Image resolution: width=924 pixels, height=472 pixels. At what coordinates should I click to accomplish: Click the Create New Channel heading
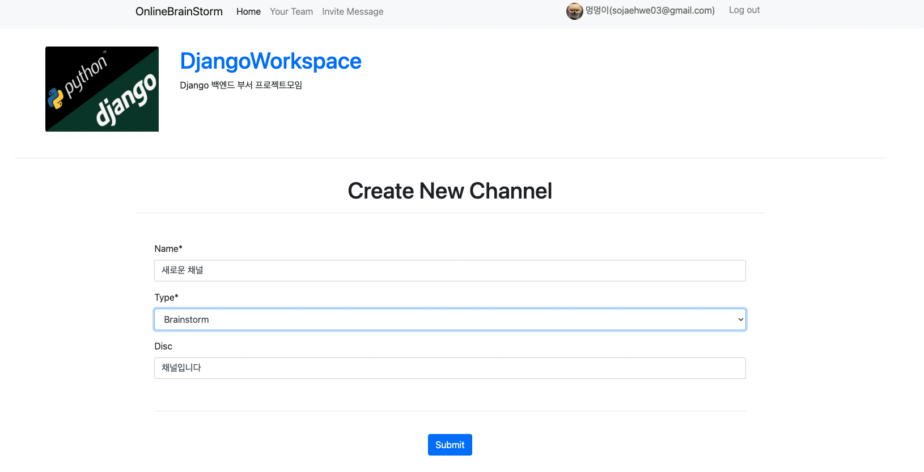[x=450, y=191]
